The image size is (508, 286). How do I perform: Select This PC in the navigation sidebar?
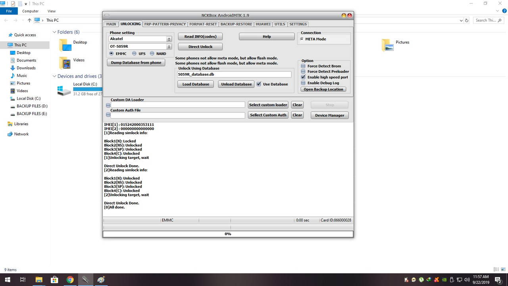click(x=25, y=45)
